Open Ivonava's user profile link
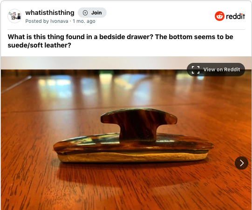This screenshot has width=252, height=210. pyautogui.click(x=59, y=21)
